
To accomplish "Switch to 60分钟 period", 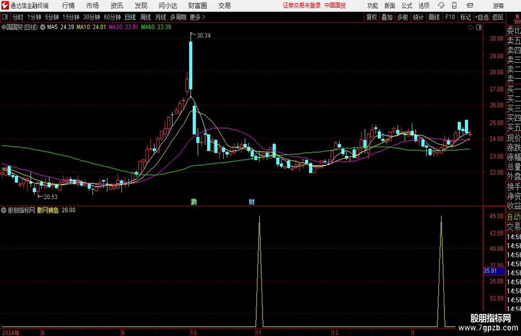I will pyautogui.click(x=112, y=17).
